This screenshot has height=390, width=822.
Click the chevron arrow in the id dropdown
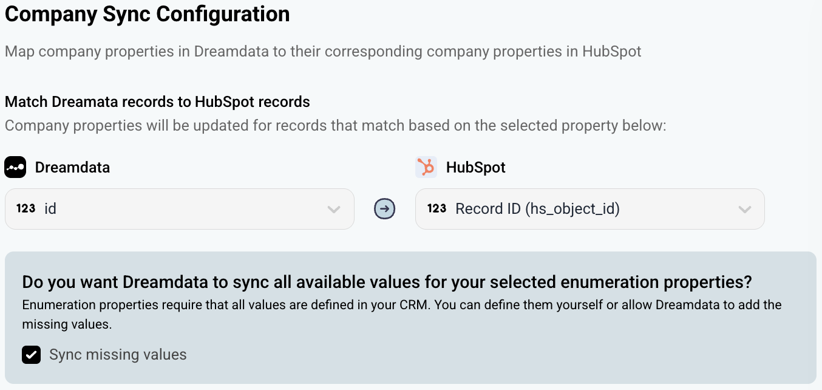coord(333,210)
